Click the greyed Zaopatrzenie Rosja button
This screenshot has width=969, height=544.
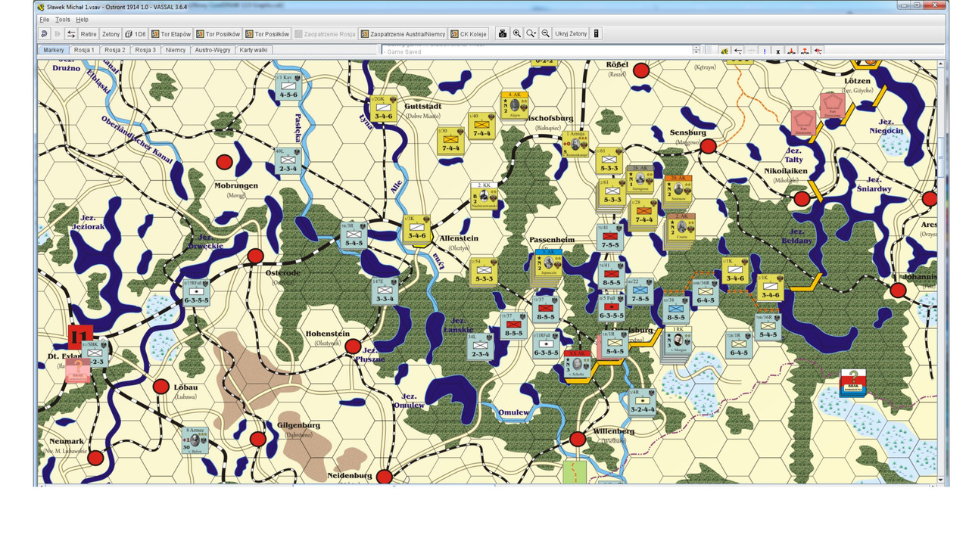pyautogui.click(x=325, y=34)
